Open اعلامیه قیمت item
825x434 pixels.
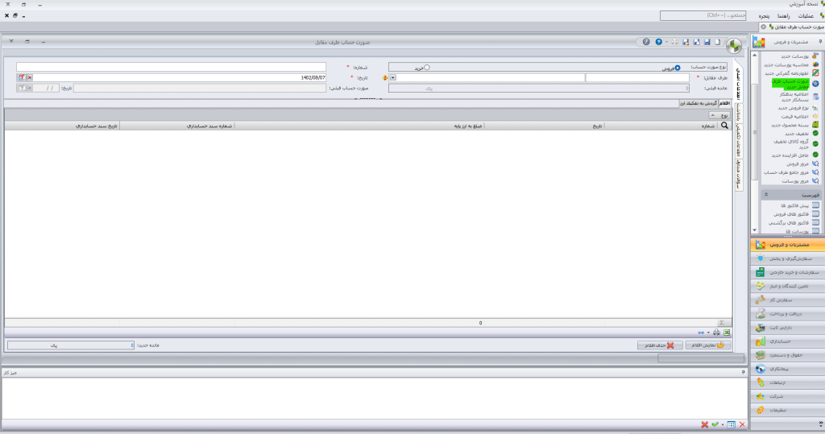(795, 116)
